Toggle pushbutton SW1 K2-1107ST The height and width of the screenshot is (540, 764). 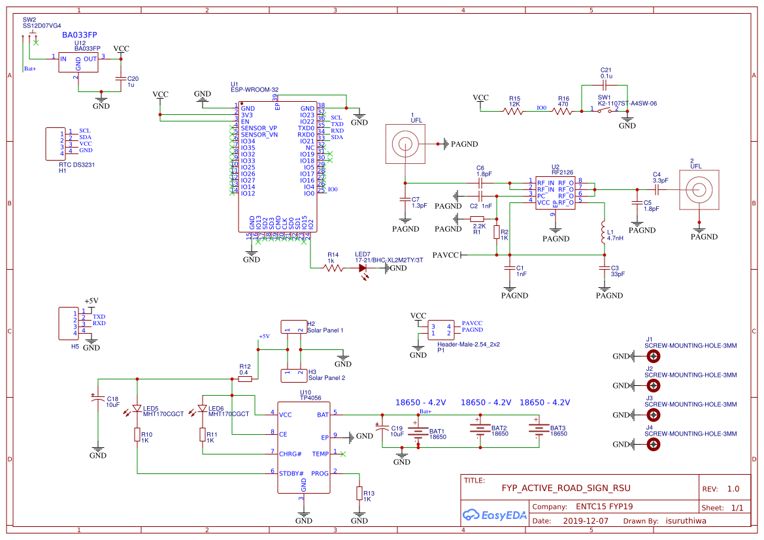(603, 109)
